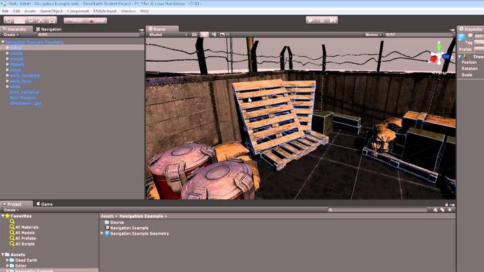Toggle the Local/Global handle button
The width and height of the screenshot is (484, 272).
pos(96,20)
